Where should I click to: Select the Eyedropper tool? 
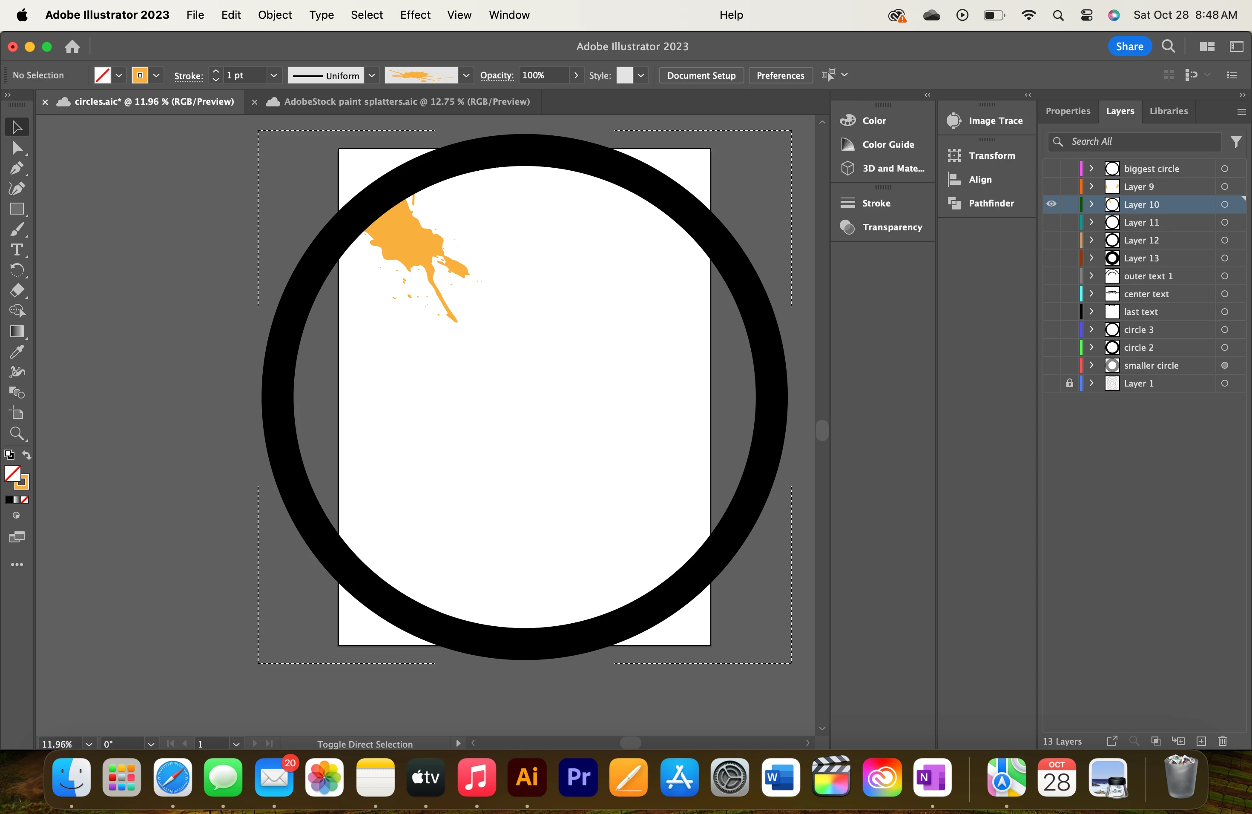16,352
